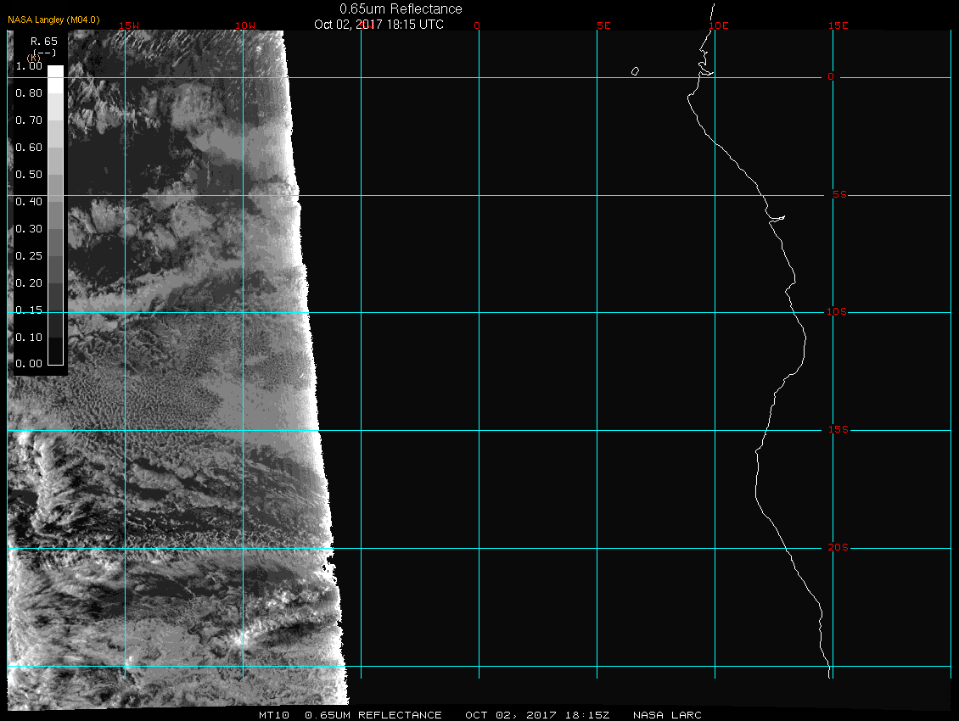Screen dimensions: 959x721
Task: Click the "NASA Langley (M04.0)" label
Action: 53,20
